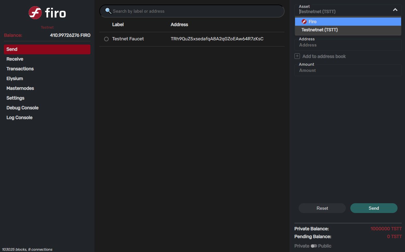Click the teal Send button

point(374,208)
